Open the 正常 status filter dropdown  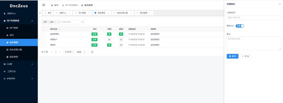[x=46, y=22]
